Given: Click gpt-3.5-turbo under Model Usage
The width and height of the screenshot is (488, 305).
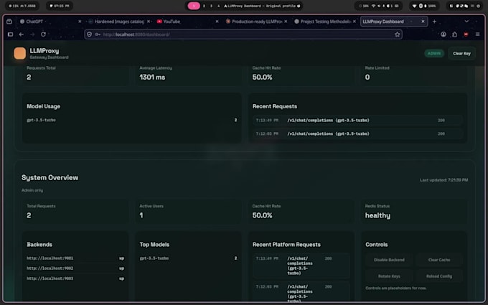Looking at the screenshot, I should tap(41, 120).
